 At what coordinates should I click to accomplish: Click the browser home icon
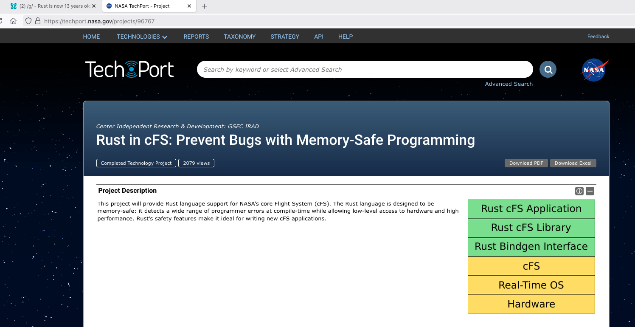[13, 21]
